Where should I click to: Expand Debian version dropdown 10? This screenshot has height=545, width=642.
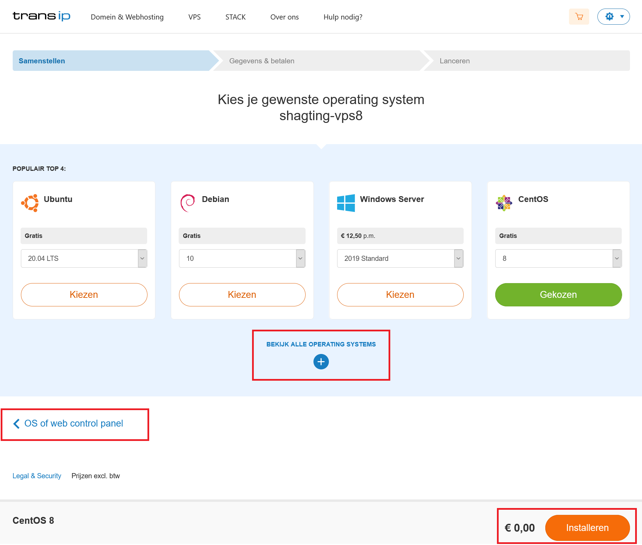pos(242,258)
